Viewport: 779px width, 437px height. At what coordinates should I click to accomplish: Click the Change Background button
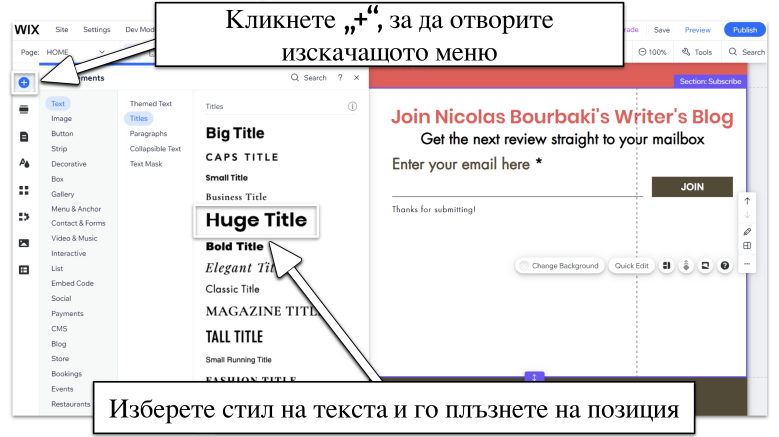pyautogui.click(x=560, y=266)
